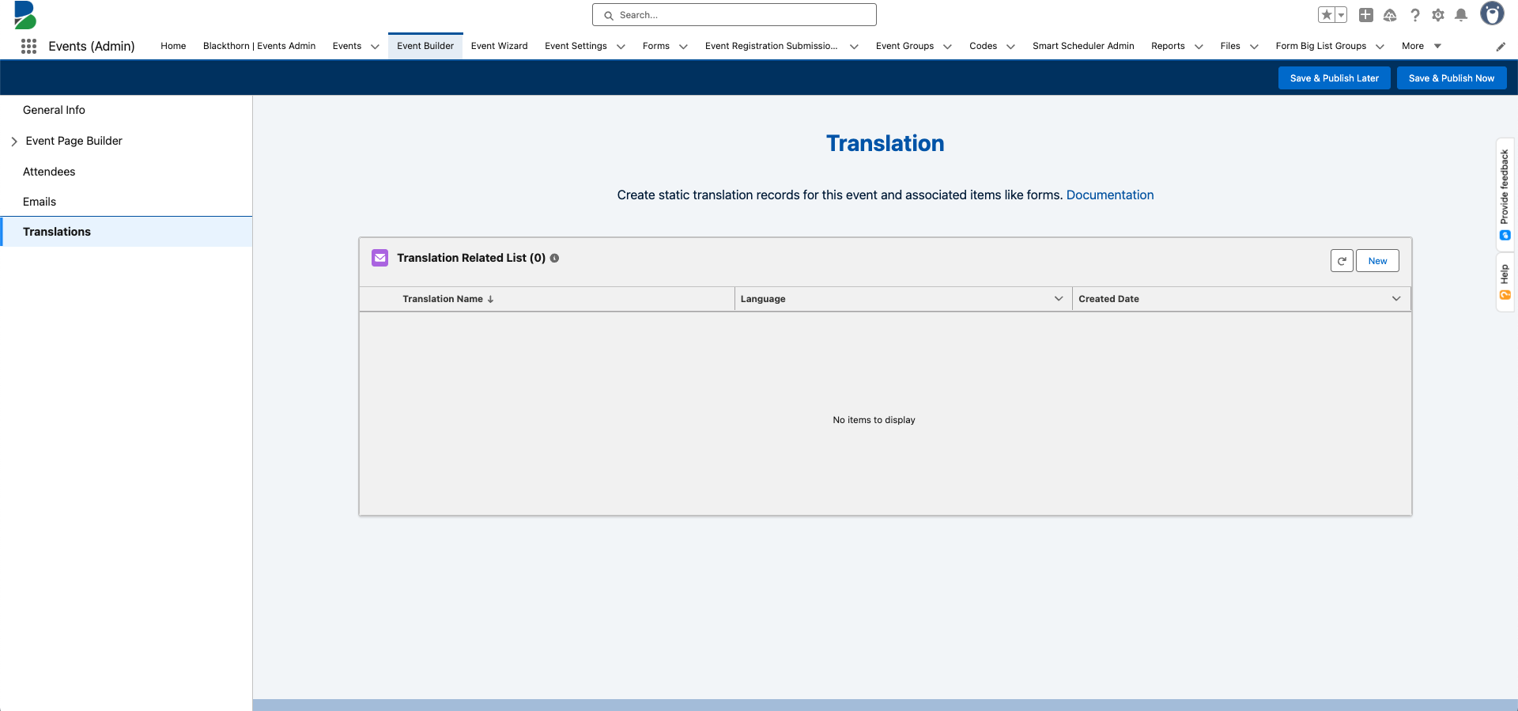Expand the Event Page Builder tree item

tap(14, 142)
